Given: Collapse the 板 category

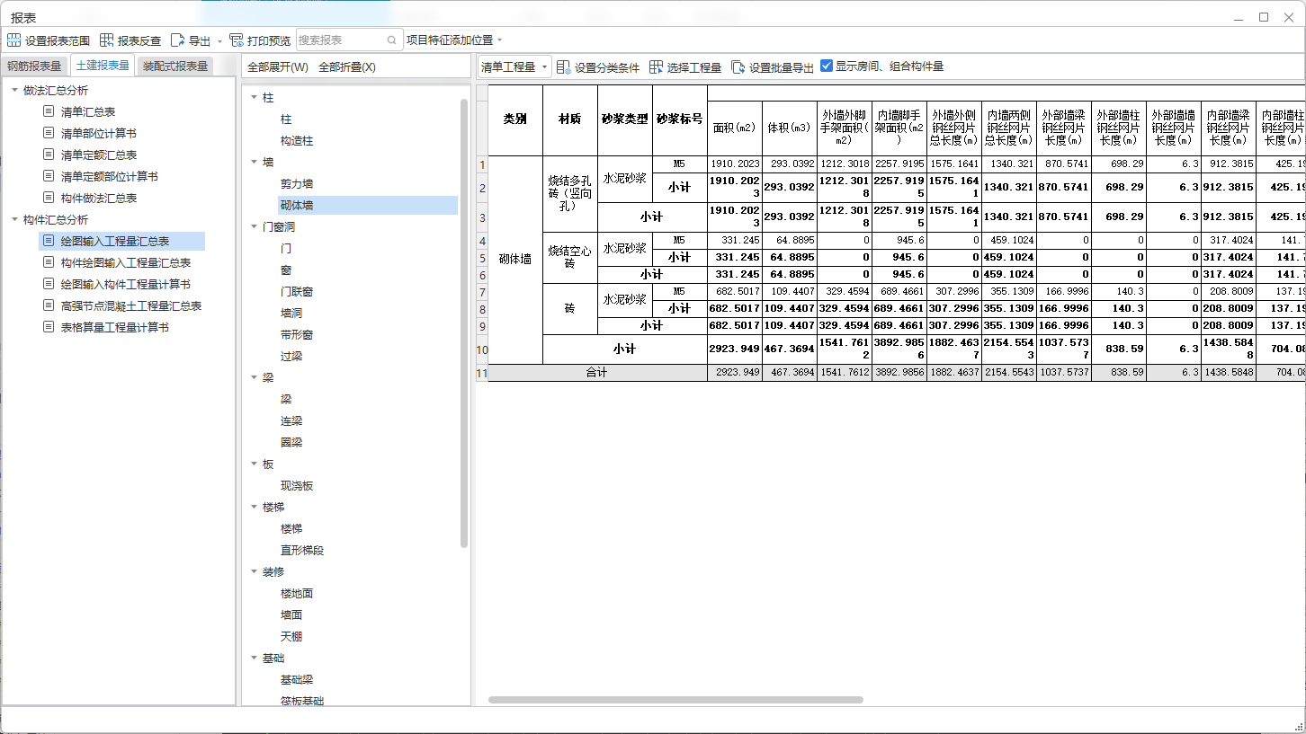Looking at the screenshot, I should point(254,464).
